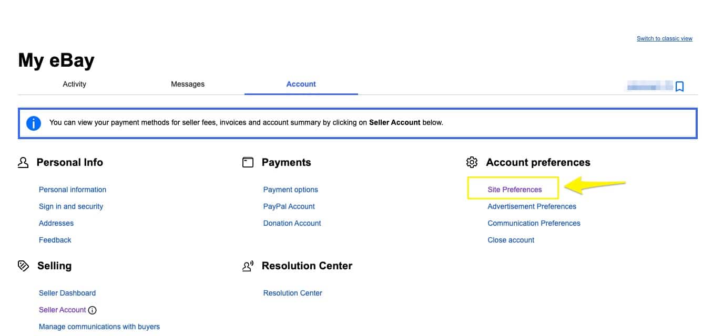Open the Addresses link
Viewport: 713px width, 336px height.
coord(56,223)
